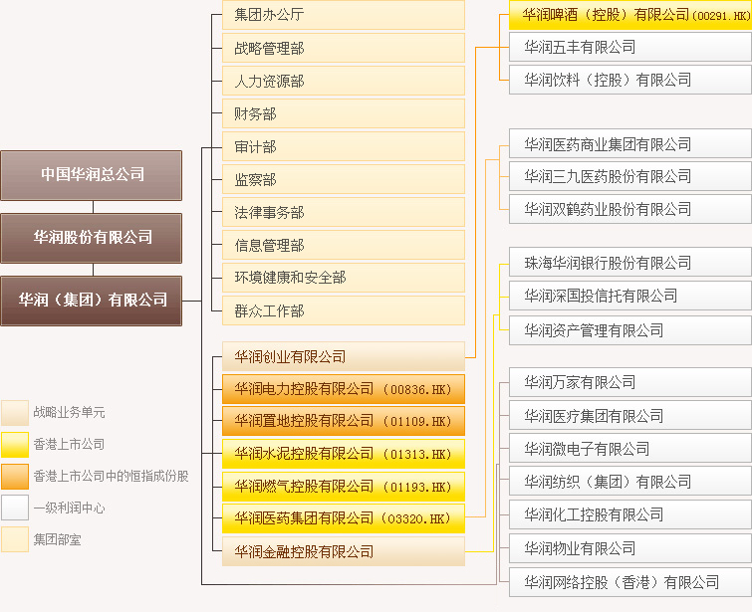The height and width of the screenshot is (612, 752).
Task: Click 华润医疗集团有限公司
Action: coord(630,416)
